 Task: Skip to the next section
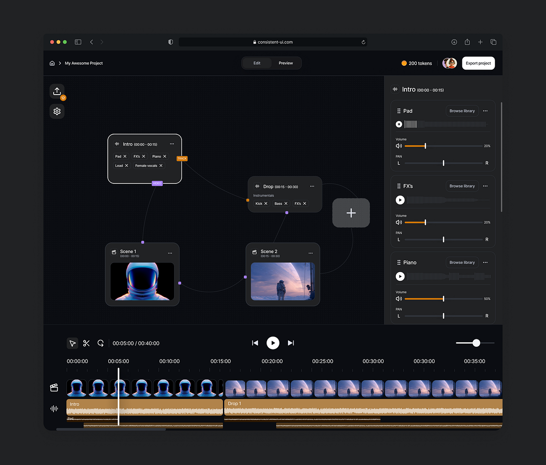coord(291,343)
